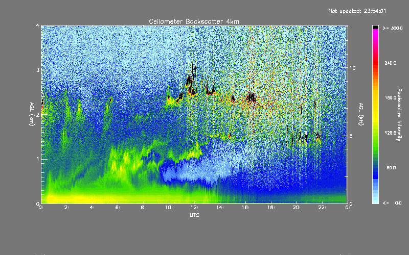This screenshot has height=255, width=409.
Task: Click the 'Backscatter Intensity' colorbar label
Action: click(399, 115)
